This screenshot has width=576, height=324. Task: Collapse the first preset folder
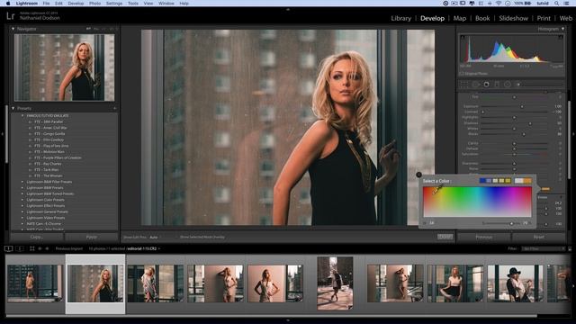pyautogui.click(x=22, y=116)
